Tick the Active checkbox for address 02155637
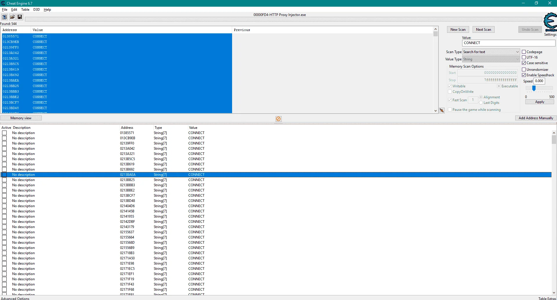This screenshot has width=557, height=300. pyautogui.click(x=4, y=232)
